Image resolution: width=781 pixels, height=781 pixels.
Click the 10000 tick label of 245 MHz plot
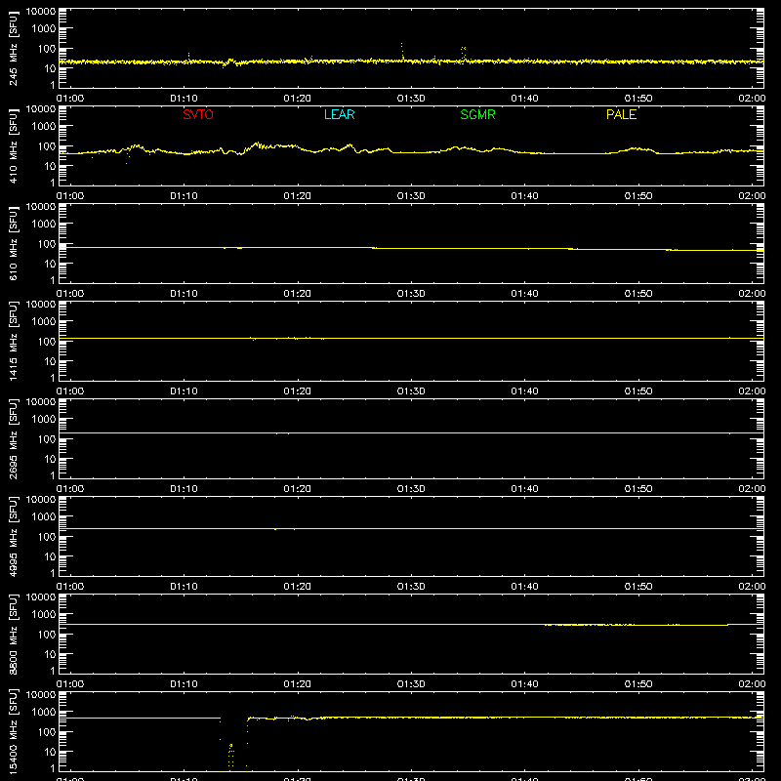pyautogui.click(x=41, y=12)
